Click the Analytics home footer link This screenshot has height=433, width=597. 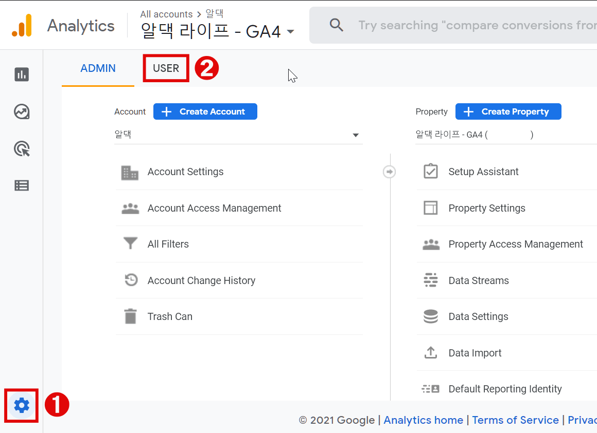click(424, 420)
